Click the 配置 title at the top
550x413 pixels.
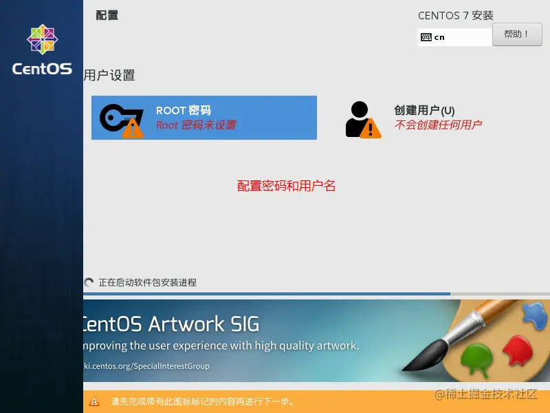point(107,15)
